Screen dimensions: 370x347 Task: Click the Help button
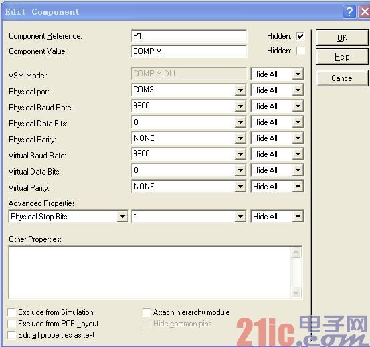342,57
